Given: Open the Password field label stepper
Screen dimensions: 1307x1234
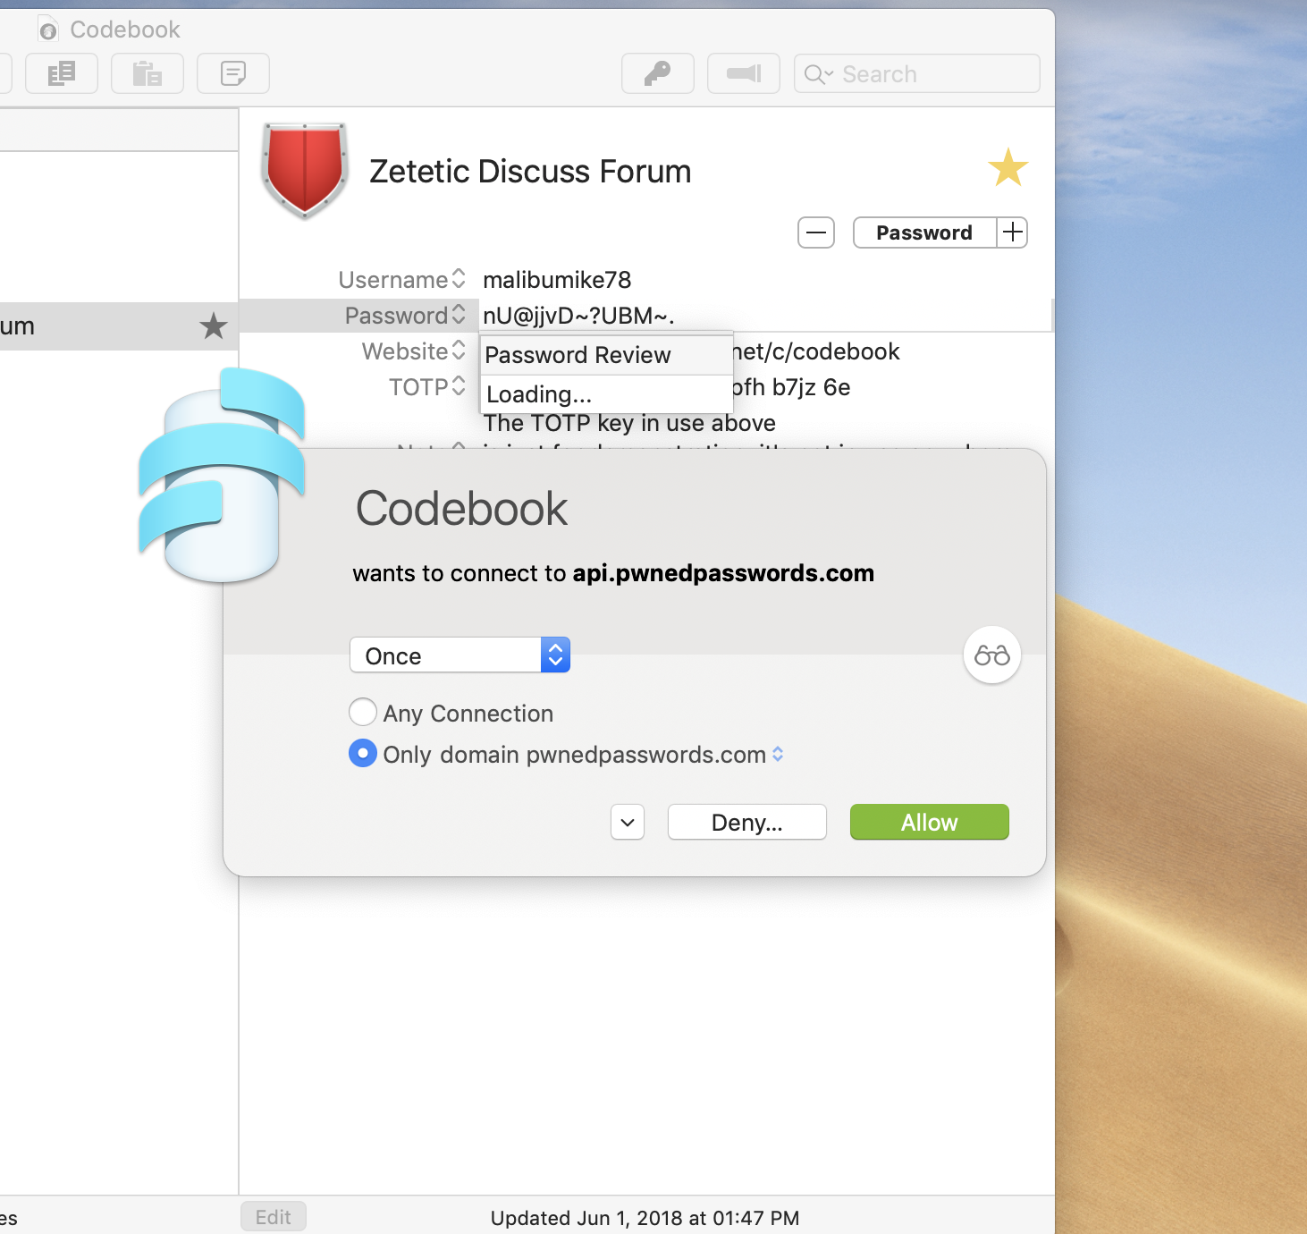Looking at the screenshot, I should pos(459,314).
